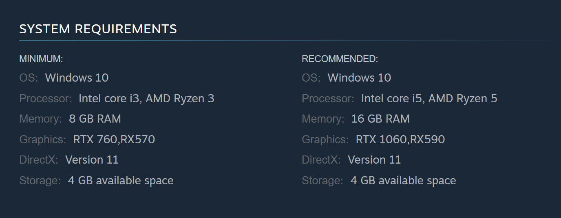Click recommended 4 GB available space text
Screen dimensions: 561x218
click(x=403, y=181)
